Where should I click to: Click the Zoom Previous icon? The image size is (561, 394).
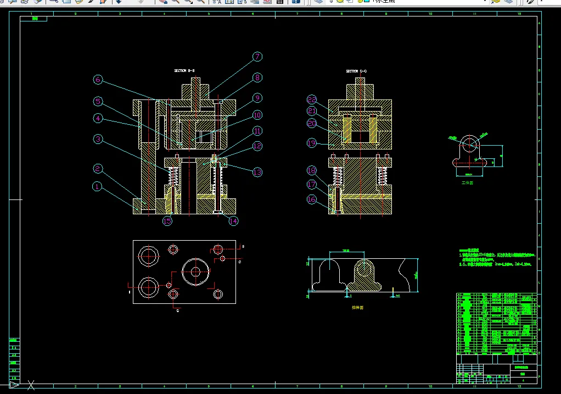(x=201, y=2)
